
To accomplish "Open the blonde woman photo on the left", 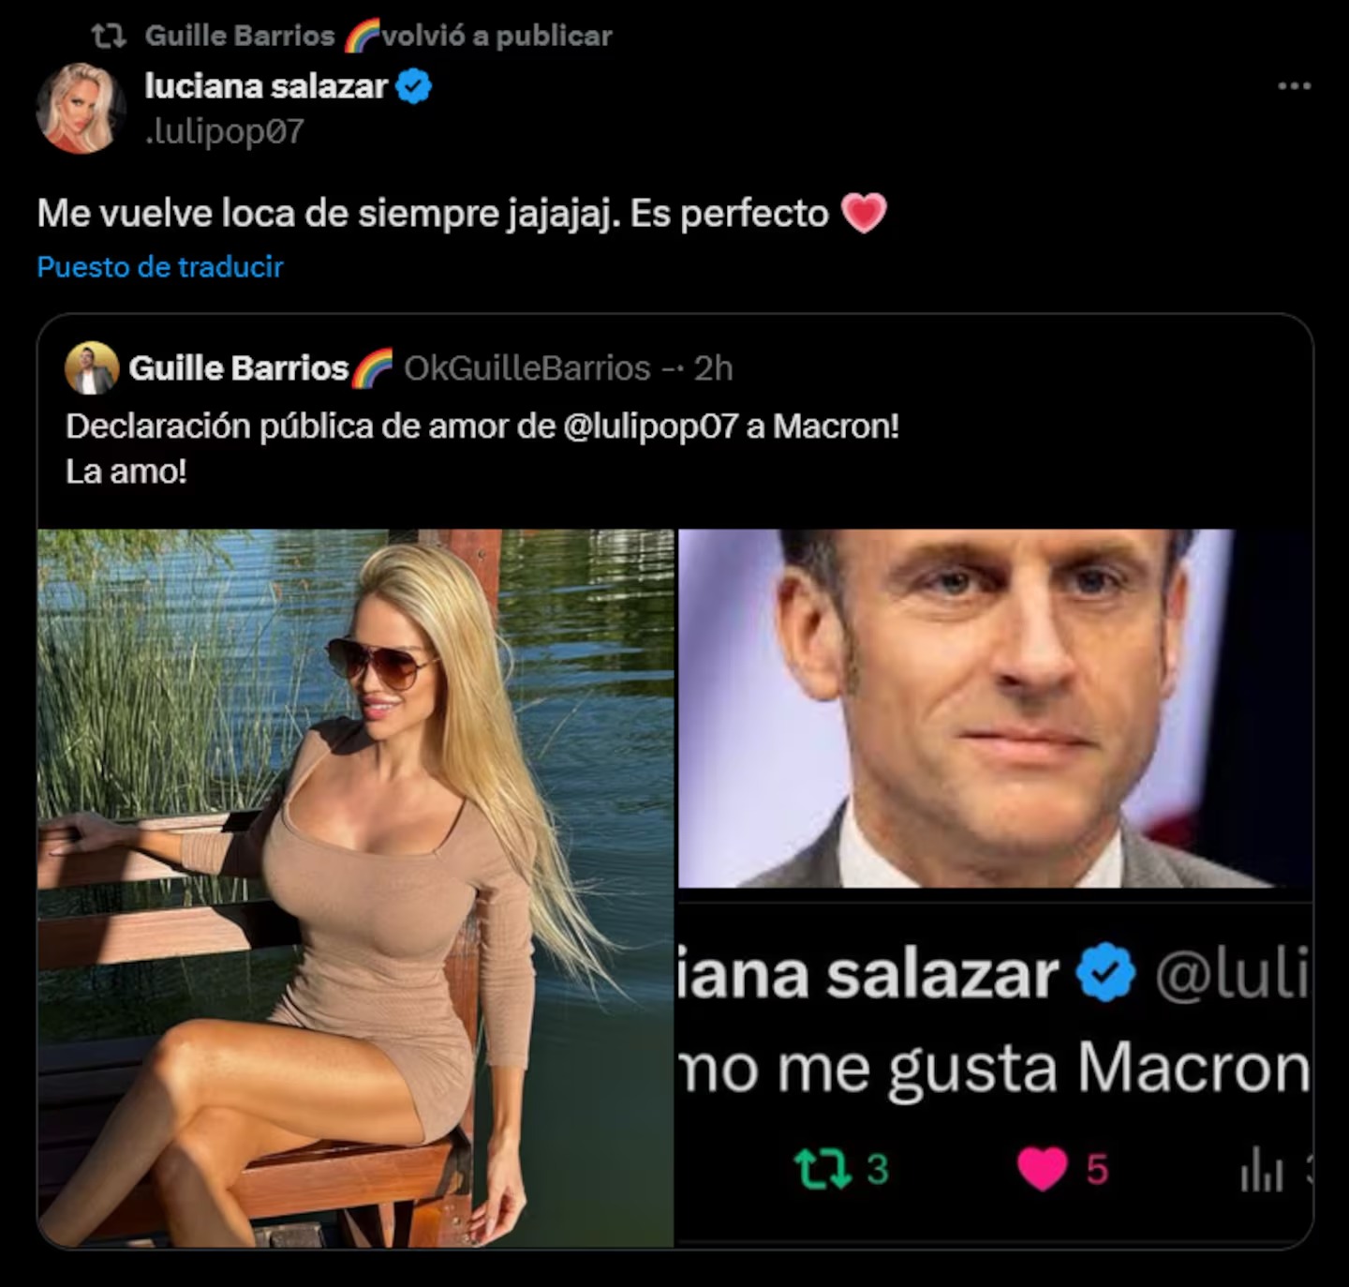I will [x=355, y=887].
